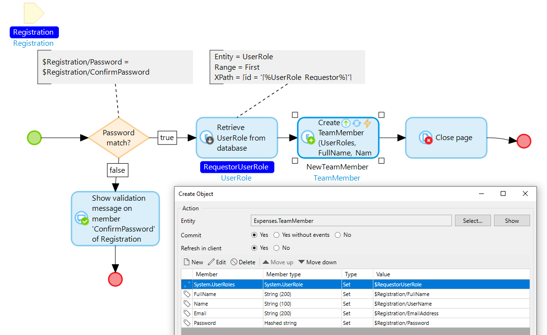Click the commit arrow icon on Create activity
Viewport: 547px width, 335px height.
pos(346,123)
